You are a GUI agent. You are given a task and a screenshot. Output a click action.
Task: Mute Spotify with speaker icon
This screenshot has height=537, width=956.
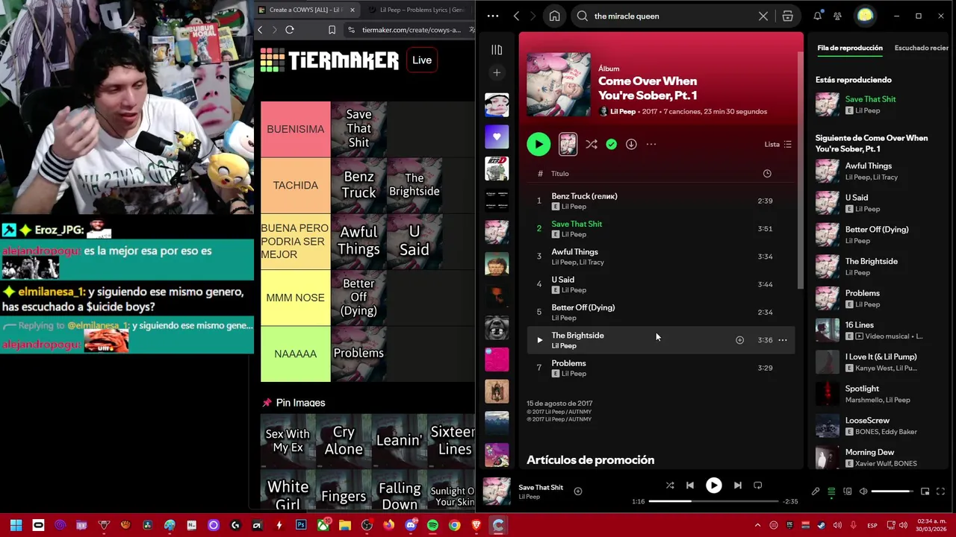863,492
